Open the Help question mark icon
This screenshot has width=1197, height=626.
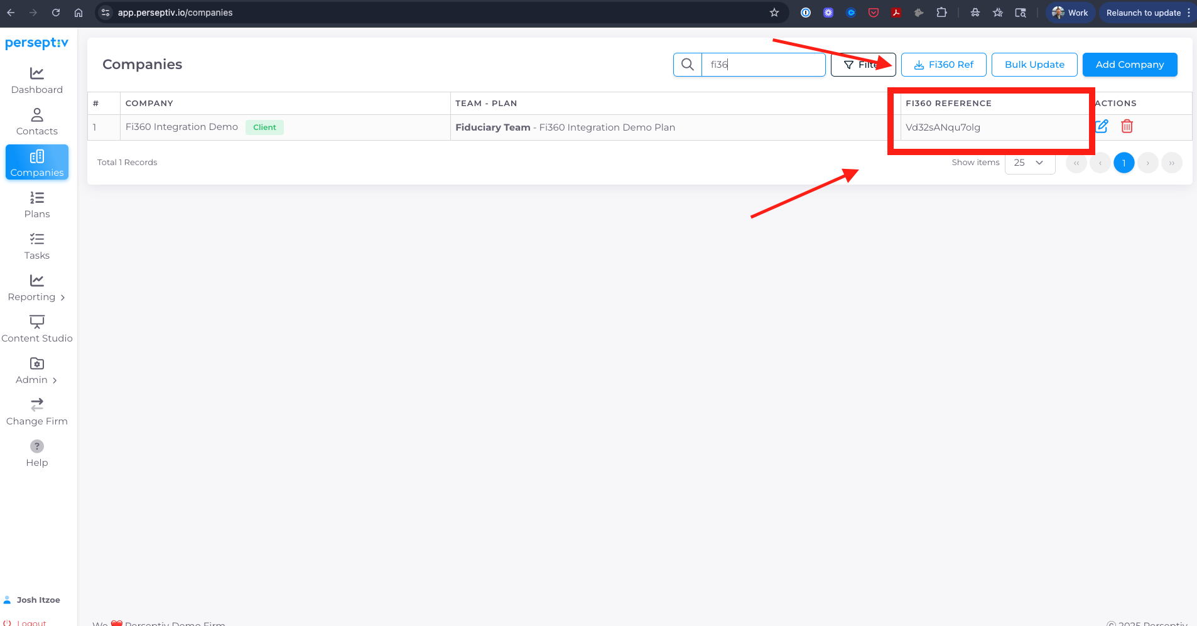tap(37, 446)
